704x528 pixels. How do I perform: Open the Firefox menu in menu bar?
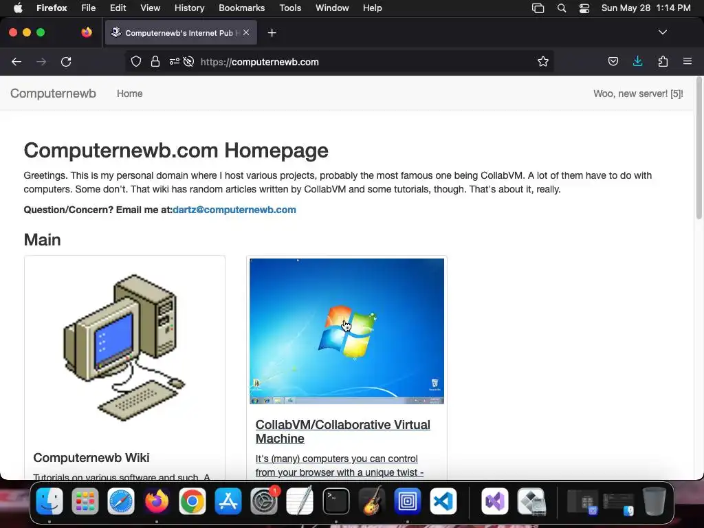tap(52, 8)
